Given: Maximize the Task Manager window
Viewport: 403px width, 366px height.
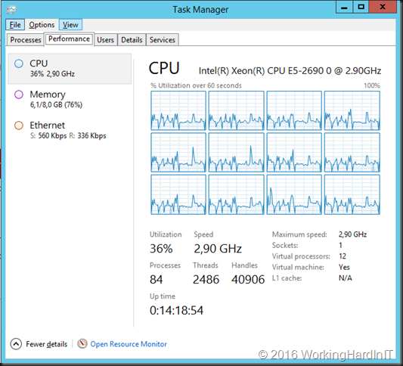Looking at the screenshot, I should click(361, 8).
